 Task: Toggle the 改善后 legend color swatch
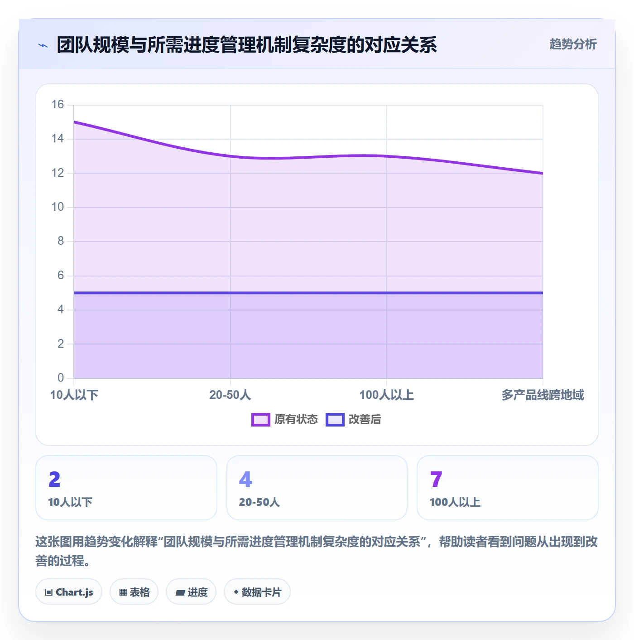coord(335,420)
